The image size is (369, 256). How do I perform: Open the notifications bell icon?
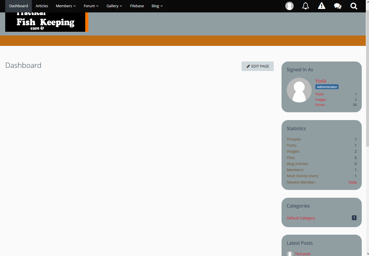305,6
